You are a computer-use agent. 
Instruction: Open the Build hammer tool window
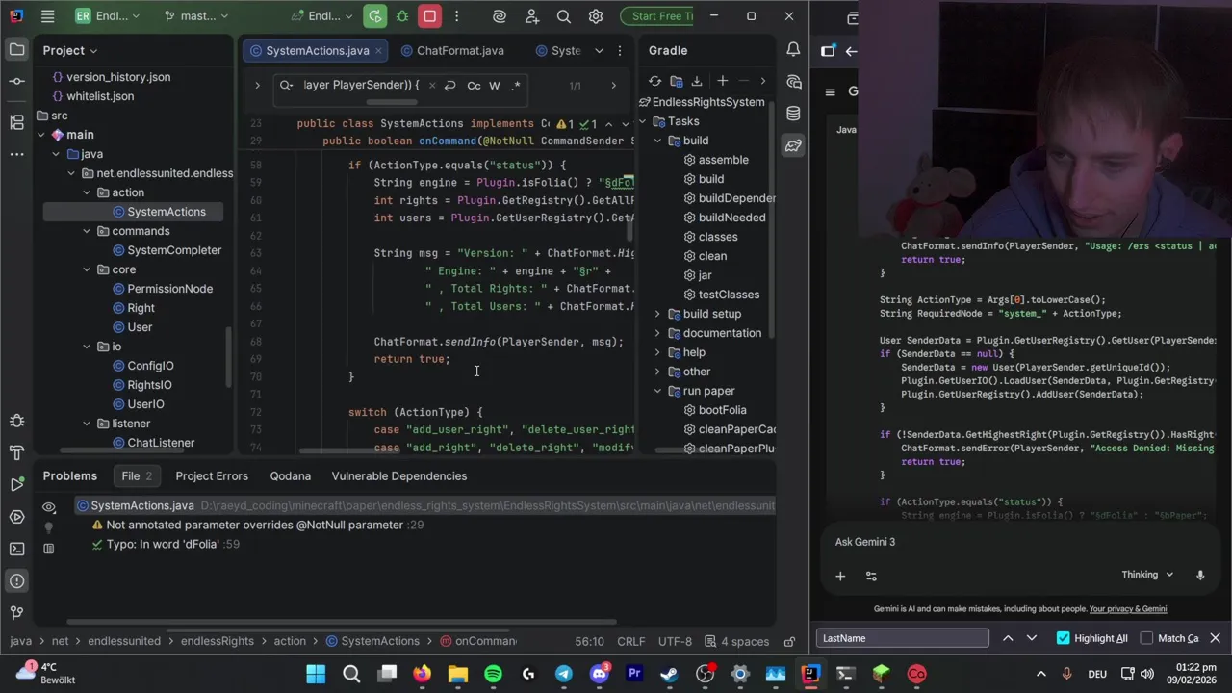[16, 452]
